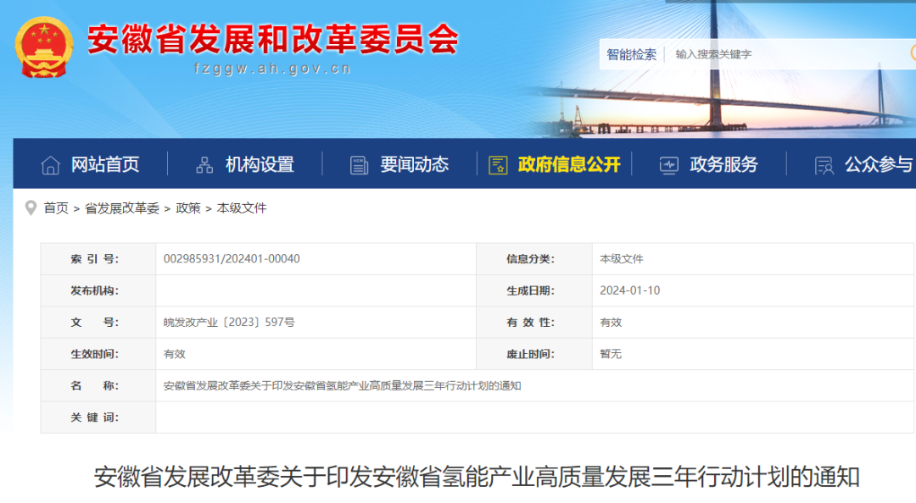
Task: Click the 本级文件 breadcrumb link
Action: tap(242, 208)
